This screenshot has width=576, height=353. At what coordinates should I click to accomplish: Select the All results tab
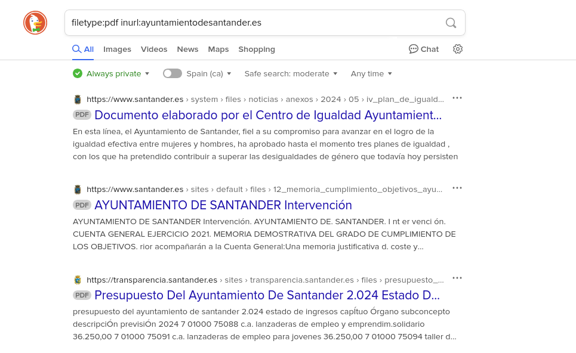(83, 49)
